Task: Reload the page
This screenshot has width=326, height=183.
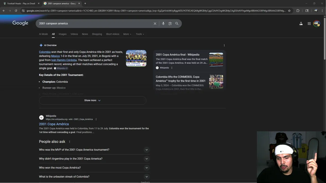Action: pos(16,11)
